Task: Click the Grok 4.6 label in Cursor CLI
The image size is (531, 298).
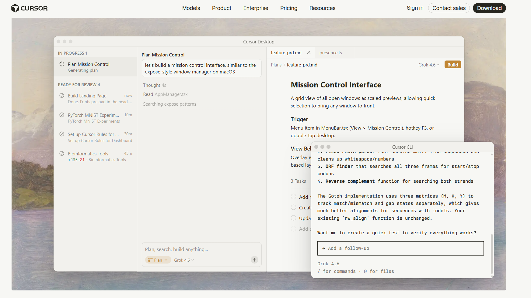Action: point(328,264)
